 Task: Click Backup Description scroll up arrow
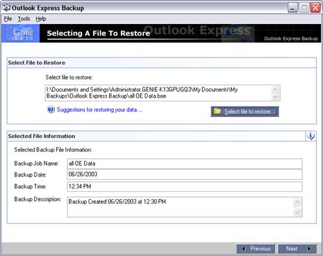297,202
